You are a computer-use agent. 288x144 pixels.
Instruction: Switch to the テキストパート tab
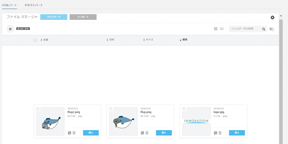tap(34, 5)
